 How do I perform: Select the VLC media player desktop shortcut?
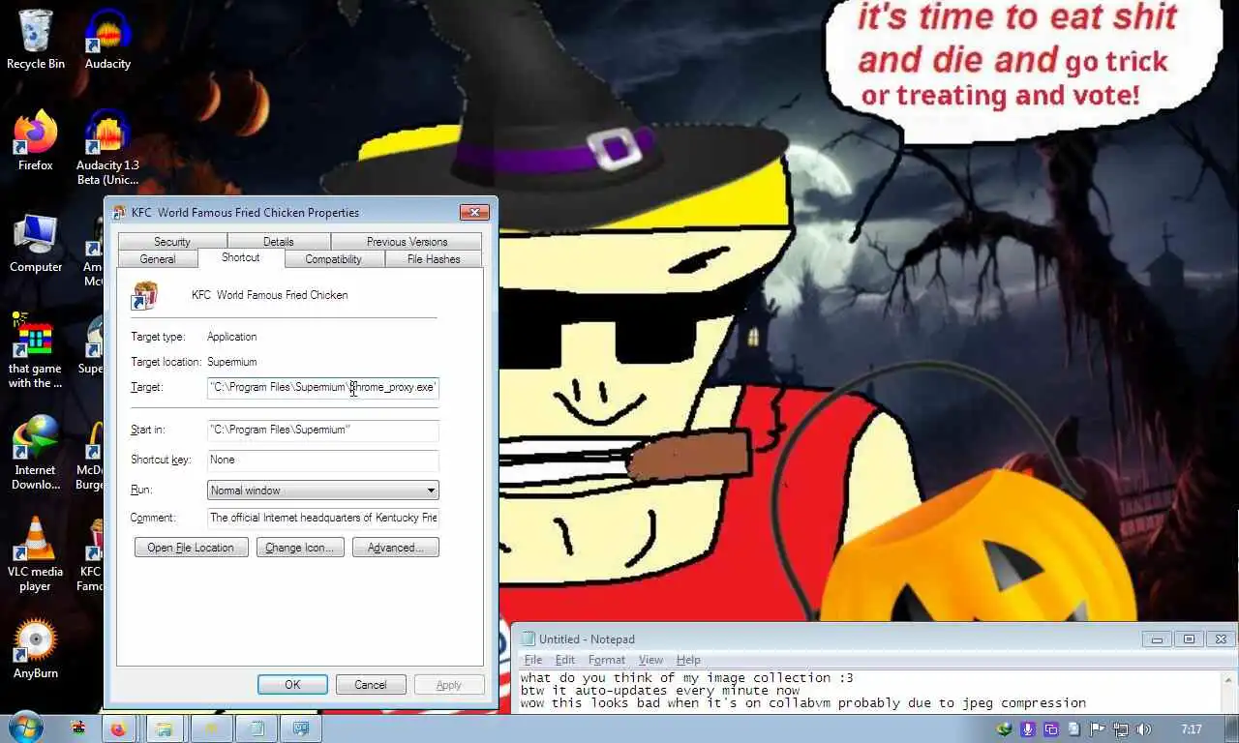[36, 553]
